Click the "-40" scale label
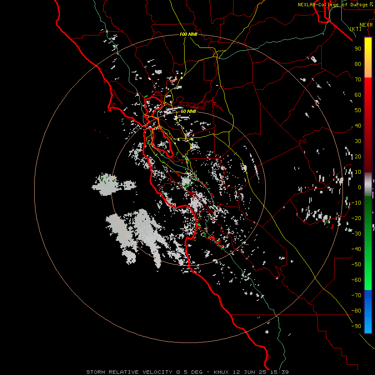Screen dimensions: 375x375 click(x=356, y=249)
